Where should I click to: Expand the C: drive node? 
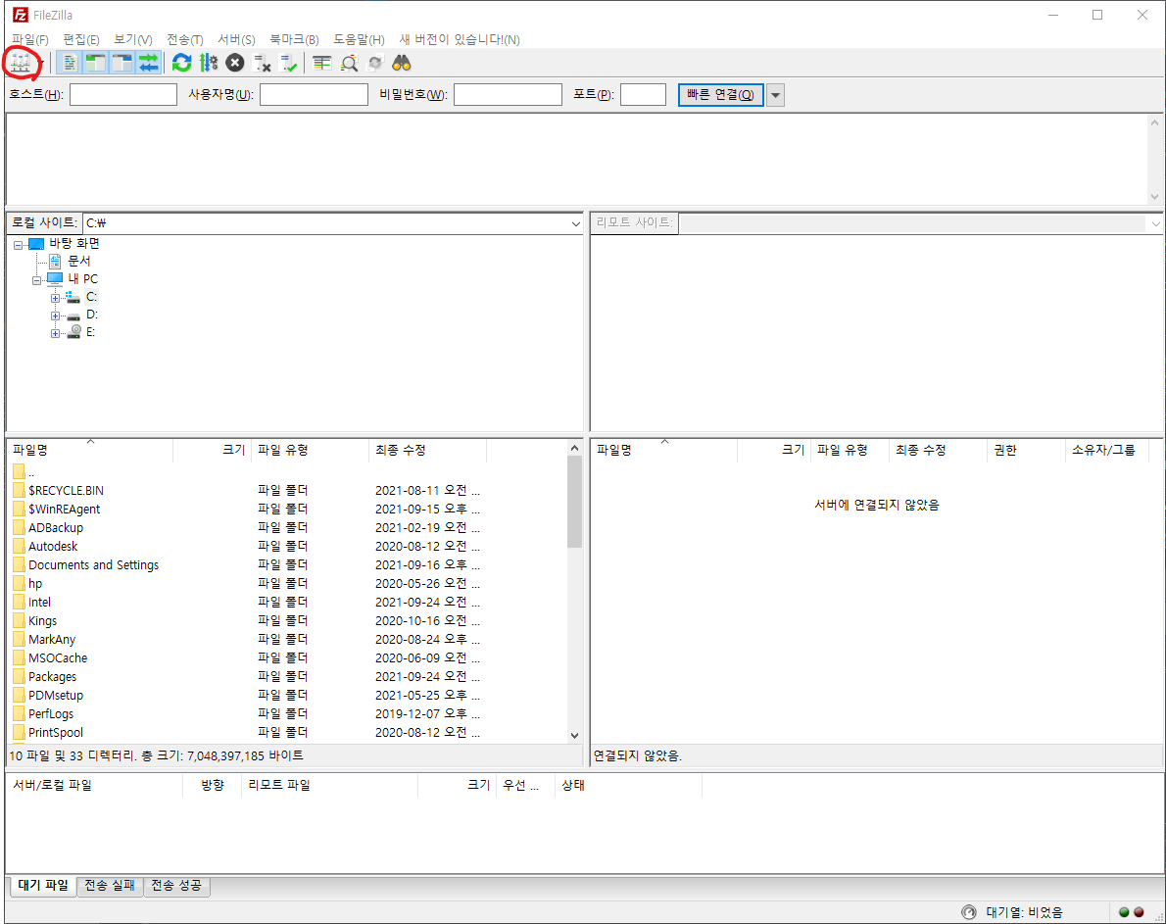coord(55,298)
